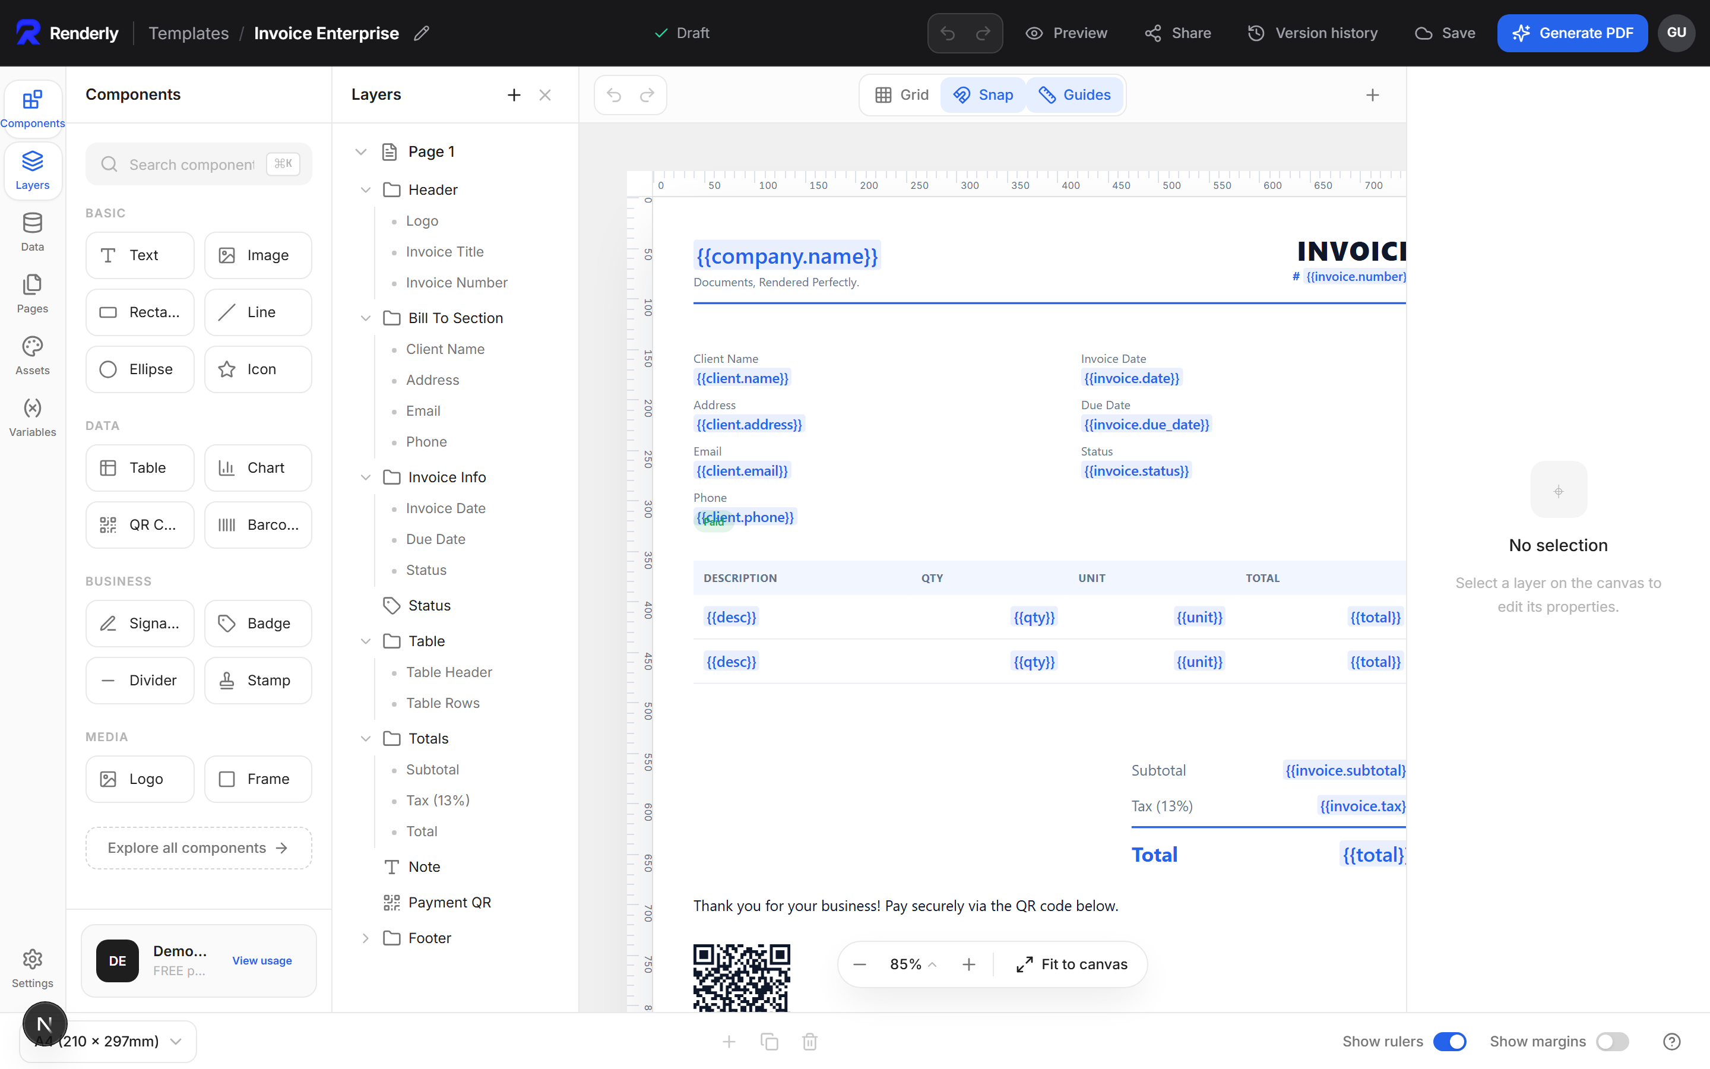Share the template
1710x1069 pixels.
[x=1178, y=33]
